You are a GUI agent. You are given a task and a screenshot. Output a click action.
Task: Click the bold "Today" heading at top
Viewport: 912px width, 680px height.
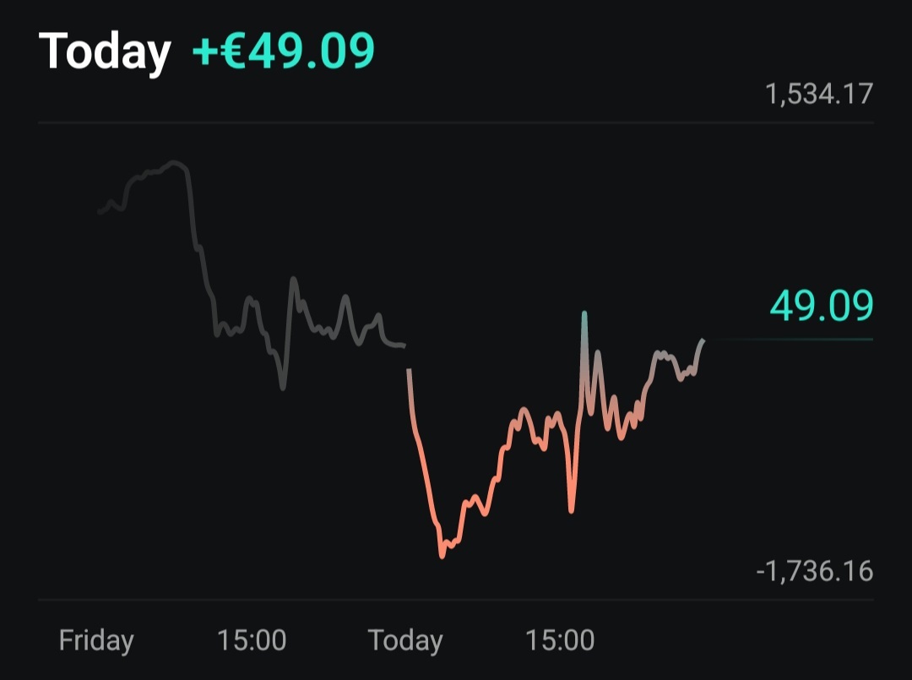click(105, 52)
